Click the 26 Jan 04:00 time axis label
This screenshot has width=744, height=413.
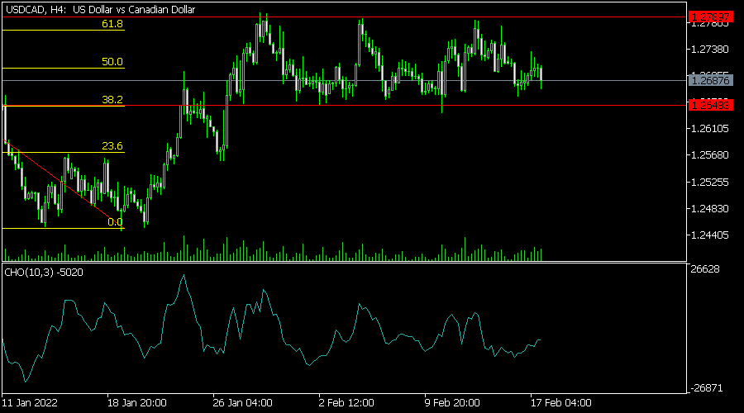point(242,403)
